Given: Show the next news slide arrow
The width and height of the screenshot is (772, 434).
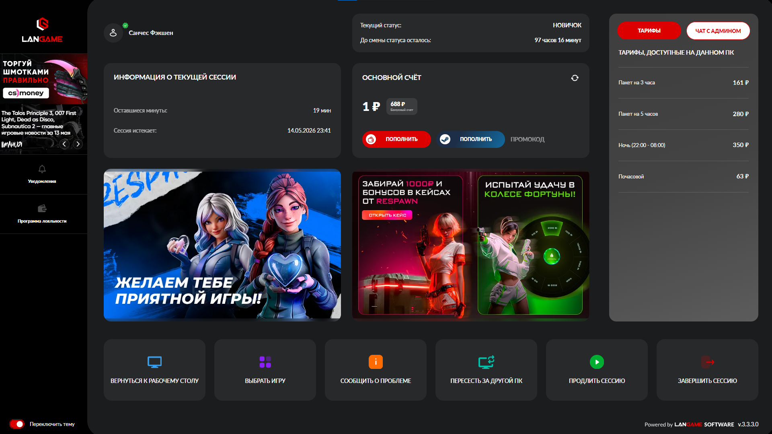Looking at the screenshot, I should coord(78,144).
